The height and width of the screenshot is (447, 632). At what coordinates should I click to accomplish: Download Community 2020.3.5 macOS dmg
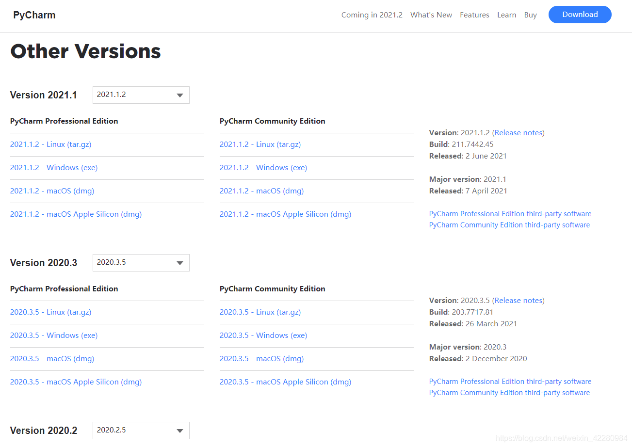click(262, 359)
